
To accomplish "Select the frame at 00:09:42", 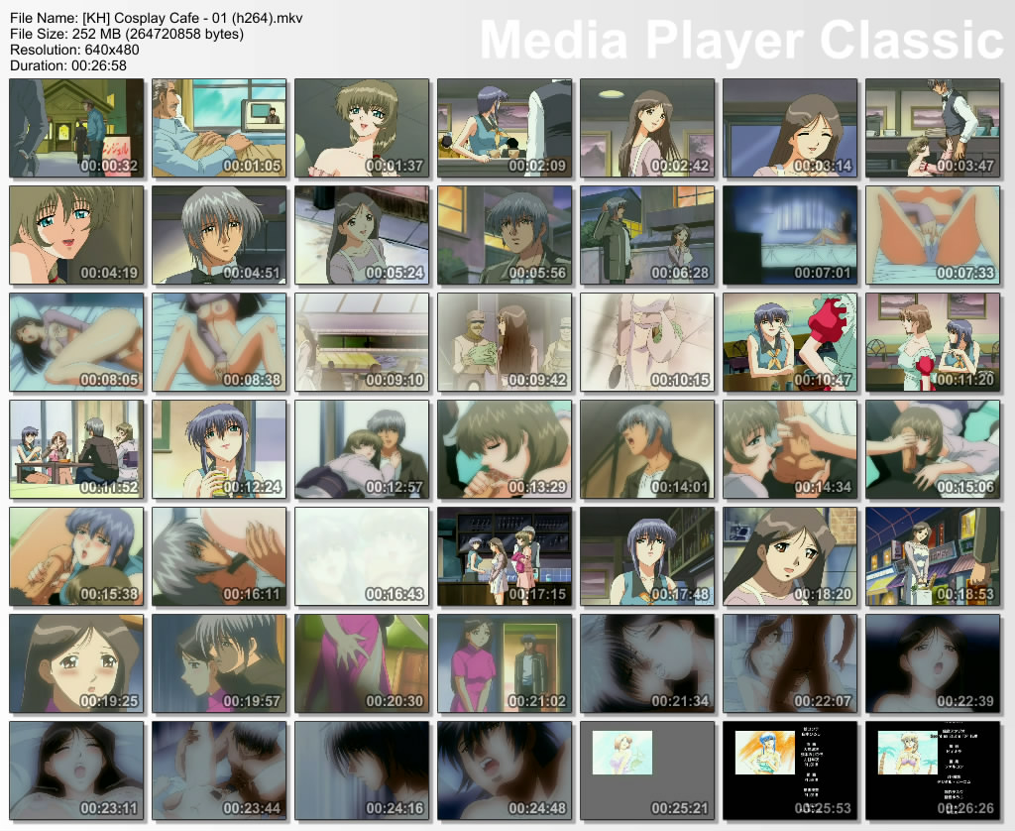I will [x=505, y=343].
